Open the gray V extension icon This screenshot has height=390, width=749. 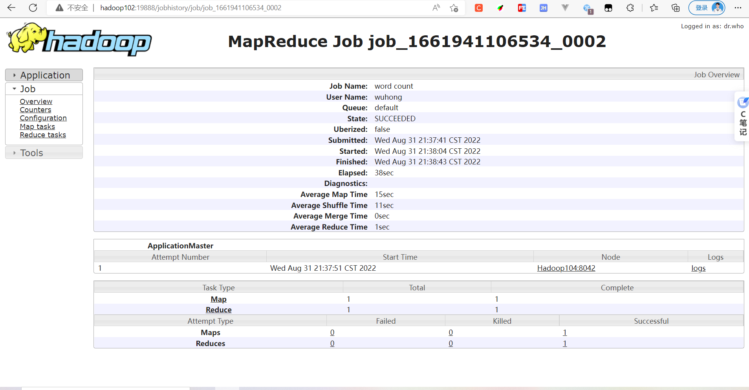(565, 8)
